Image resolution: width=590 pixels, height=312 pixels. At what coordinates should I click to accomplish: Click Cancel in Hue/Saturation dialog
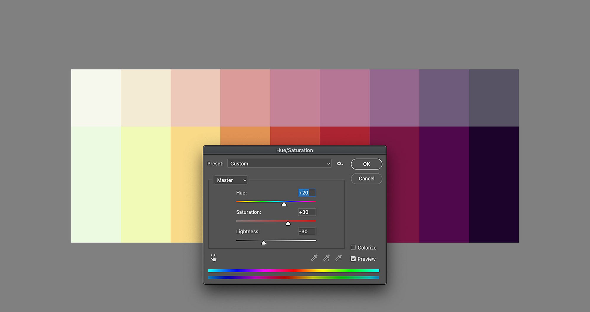coord(366,179)
